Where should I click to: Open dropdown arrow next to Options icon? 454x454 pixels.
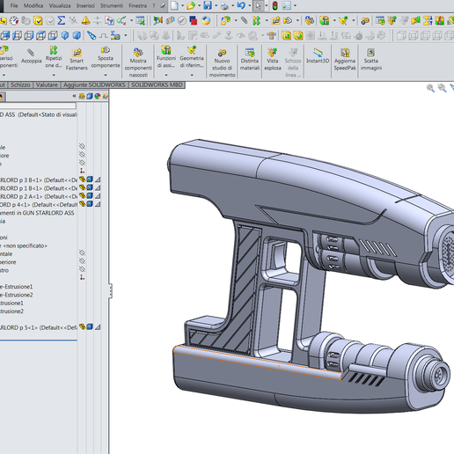295,5
